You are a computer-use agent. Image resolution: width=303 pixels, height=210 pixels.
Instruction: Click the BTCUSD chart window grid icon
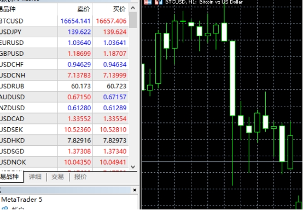point(148,2)
